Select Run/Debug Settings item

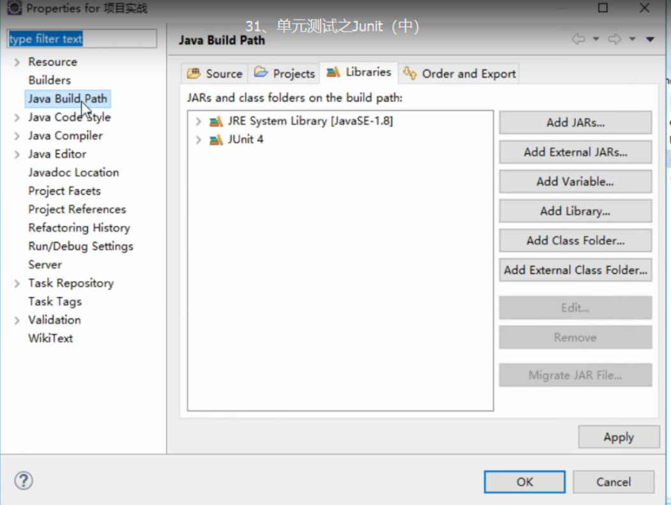81,246
